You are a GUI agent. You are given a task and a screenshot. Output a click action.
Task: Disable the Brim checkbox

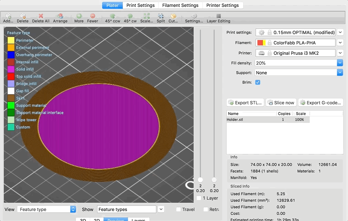point(258,83)
